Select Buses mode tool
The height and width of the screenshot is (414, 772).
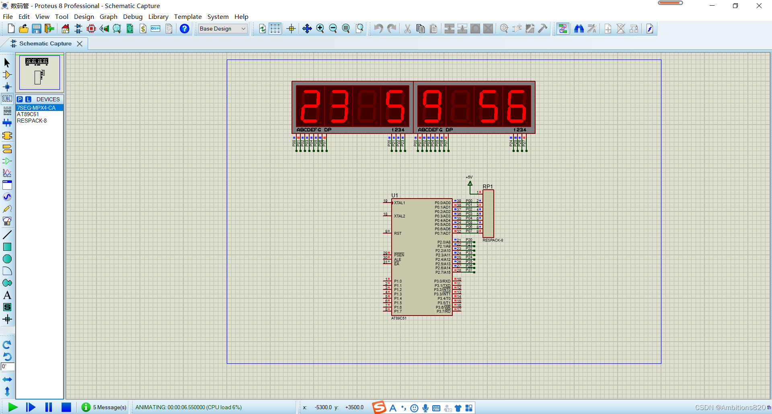(x=7, y=123)
